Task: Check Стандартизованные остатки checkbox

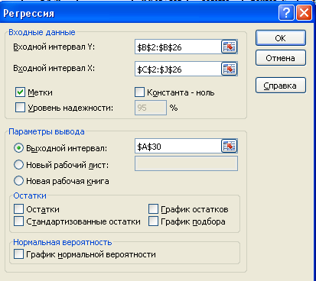Action: [18, 221]
